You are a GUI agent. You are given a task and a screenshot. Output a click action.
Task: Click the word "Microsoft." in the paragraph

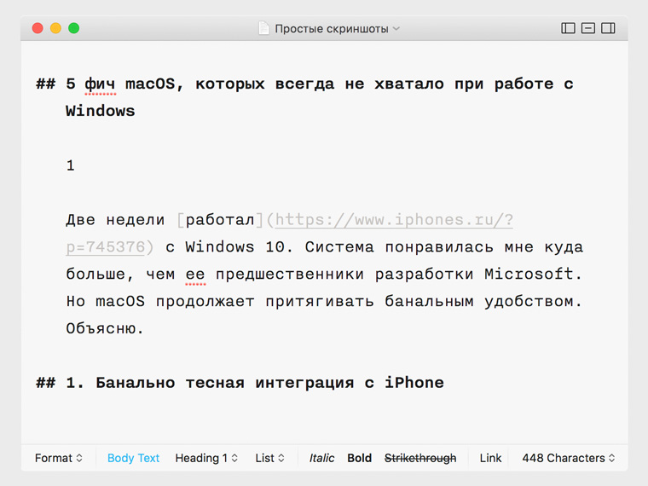point(533,274)
